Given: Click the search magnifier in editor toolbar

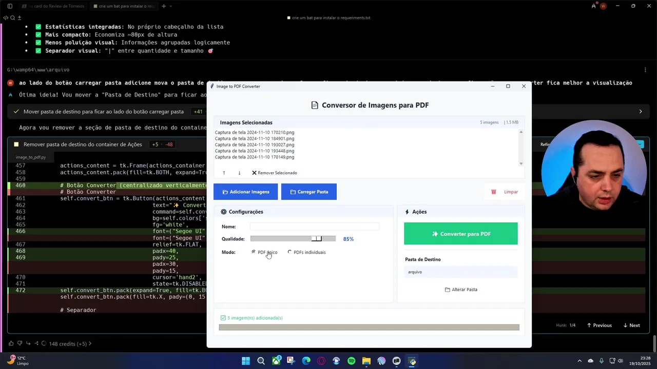Looking at the screenshot, I should click(x=12, y=17).
